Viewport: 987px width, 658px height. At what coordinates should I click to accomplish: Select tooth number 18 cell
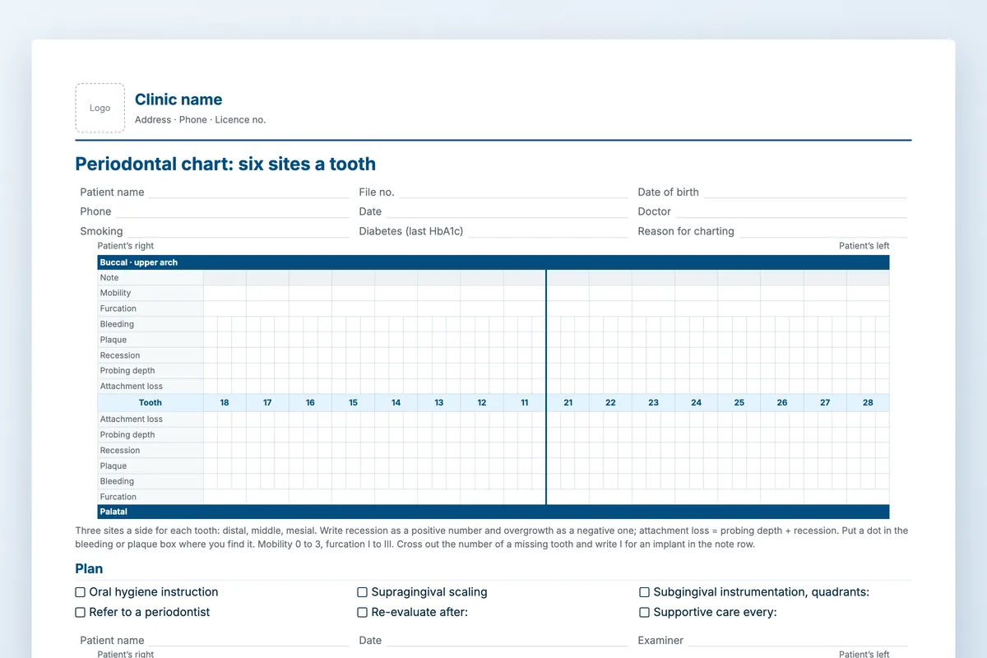tap(225, 403)
